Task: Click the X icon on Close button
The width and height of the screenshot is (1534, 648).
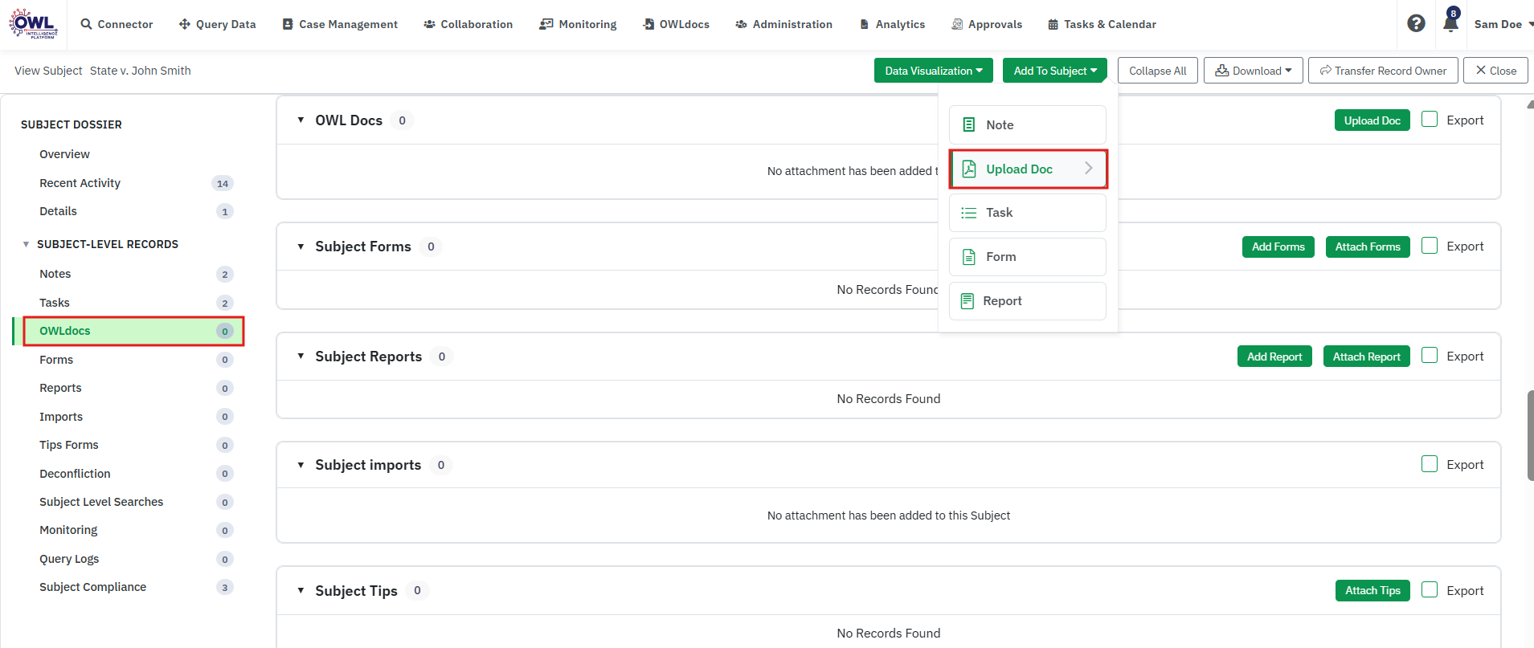Action: 1481,71
